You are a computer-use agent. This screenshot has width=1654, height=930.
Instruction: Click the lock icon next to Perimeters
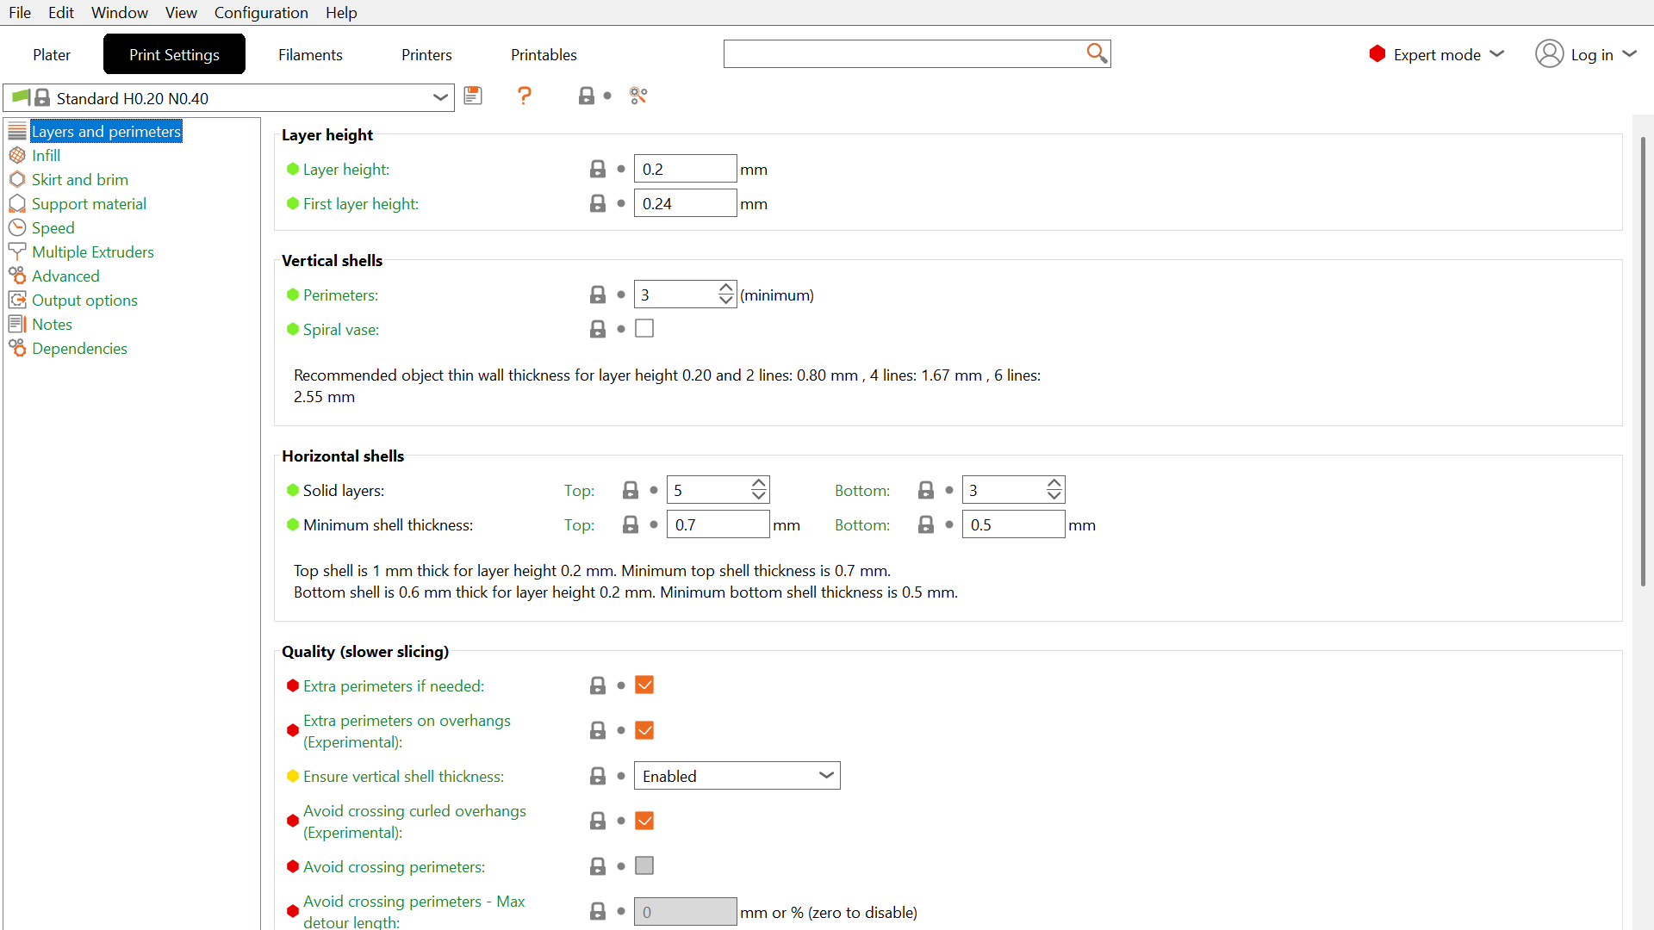pyautogui.click(x=598, y=294)
